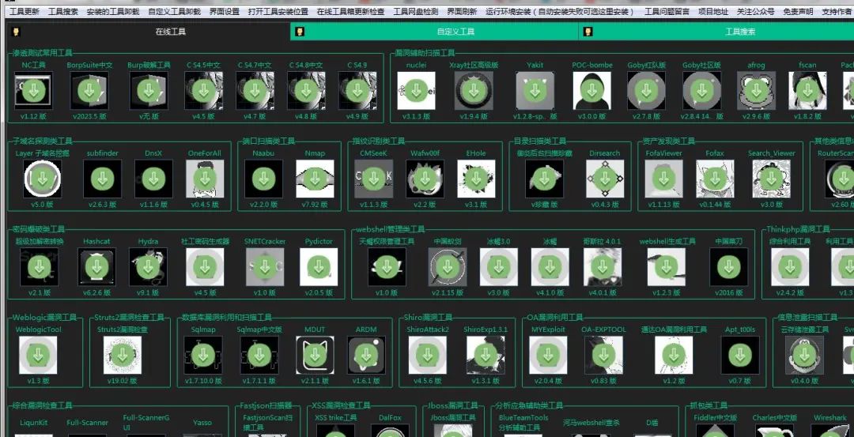Click the DnsX download icon
The height and width of the screenshot is (437, 854).
[x=153, y=179]
